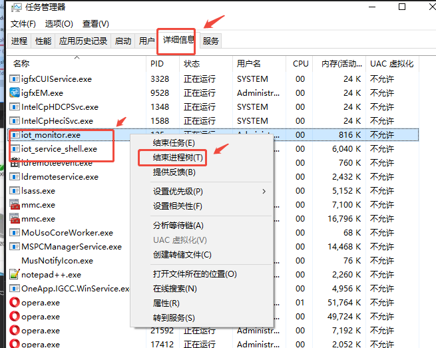Click the igfxCUIService.exe process icon
436x348 pixels.
[x=15, y=79]
